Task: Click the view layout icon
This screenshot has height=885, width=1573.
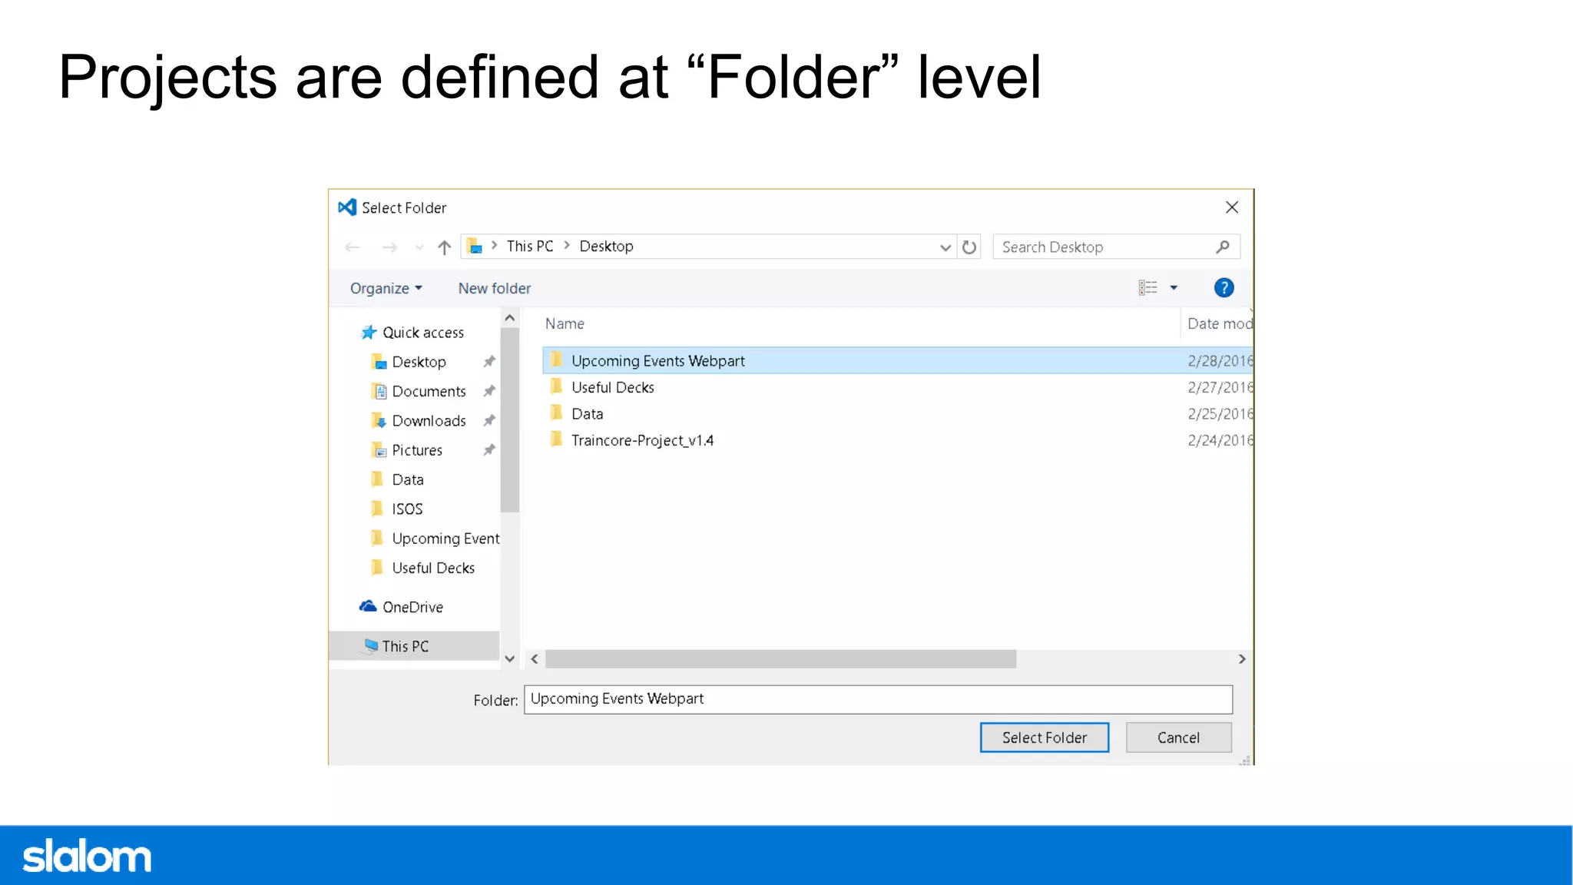Action: (x=1147, y=288)
